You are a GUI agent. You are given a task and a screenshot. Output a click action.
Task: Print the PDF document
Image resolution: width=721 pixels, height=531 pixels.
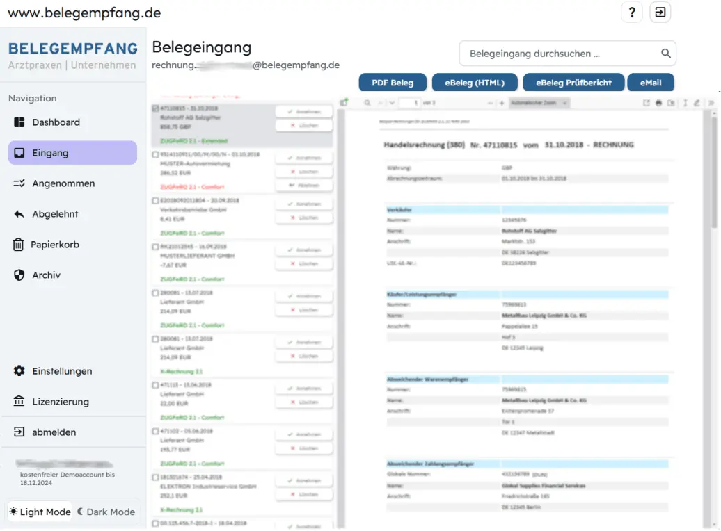658,103
